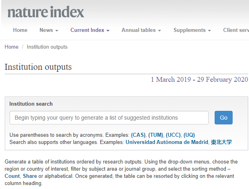Viewport: 249px width, 189px height.
Task: Open the Client services menu item
Action: (236, 30)
